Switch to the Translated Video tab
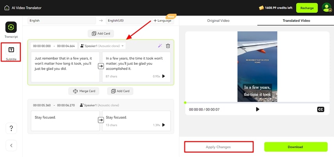Viewport: 334px width, 157px height. point(296,20)
